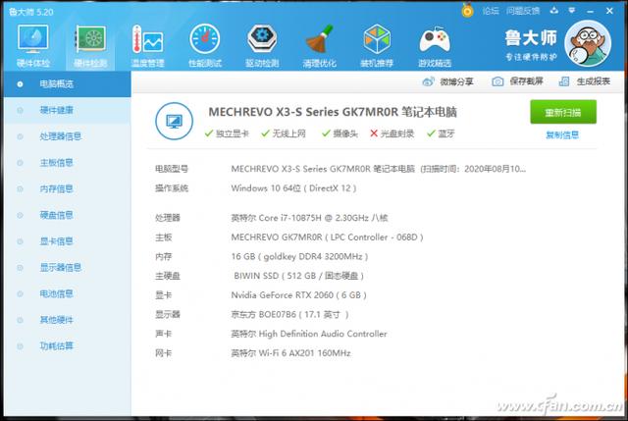This screenshot has height=421, width=628.
Task: Select 电脑概览 in the sidebar
Action: [x=67, y=84]
